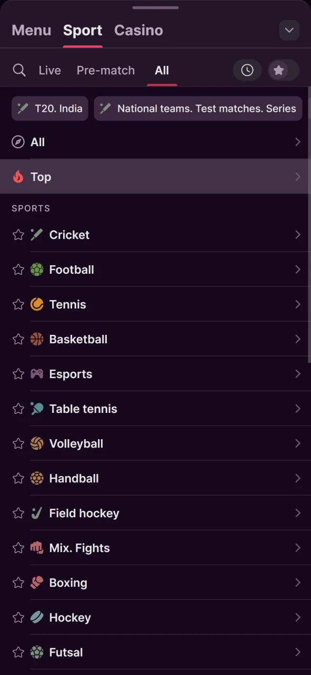
Task: Click the search magnifier icon
Action: 19,70
